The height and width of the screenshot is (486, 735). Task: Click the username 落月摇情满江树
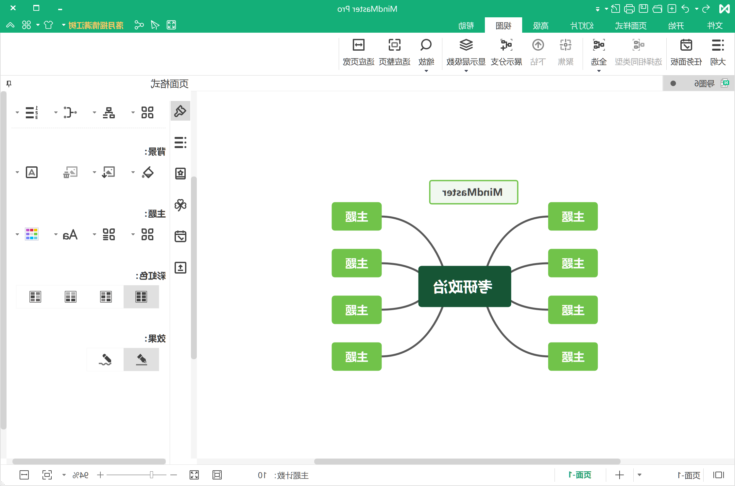tap(96, 25)
